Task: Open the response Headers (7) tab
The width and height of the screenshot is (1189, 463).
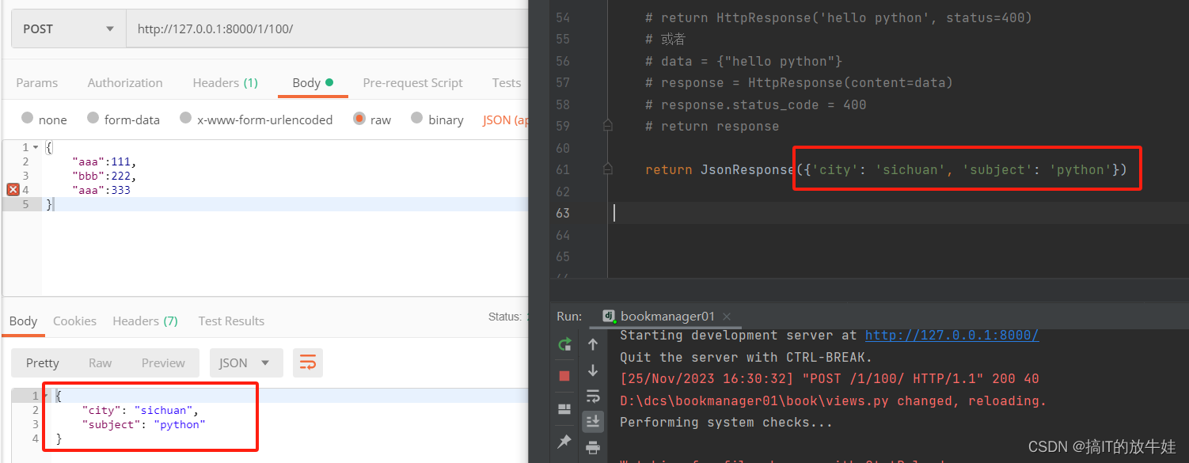Action: (x=145, y=321)
